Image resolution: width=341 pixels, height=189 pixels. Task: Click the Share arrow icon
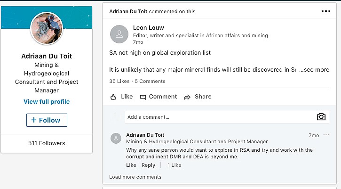tap(187, 97)
